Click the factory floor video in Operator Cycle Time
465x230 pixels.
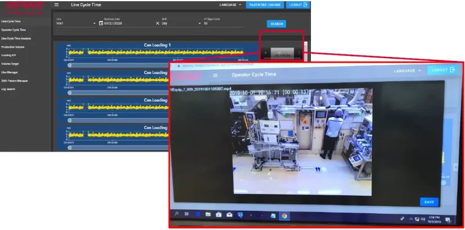pos(302,141)
